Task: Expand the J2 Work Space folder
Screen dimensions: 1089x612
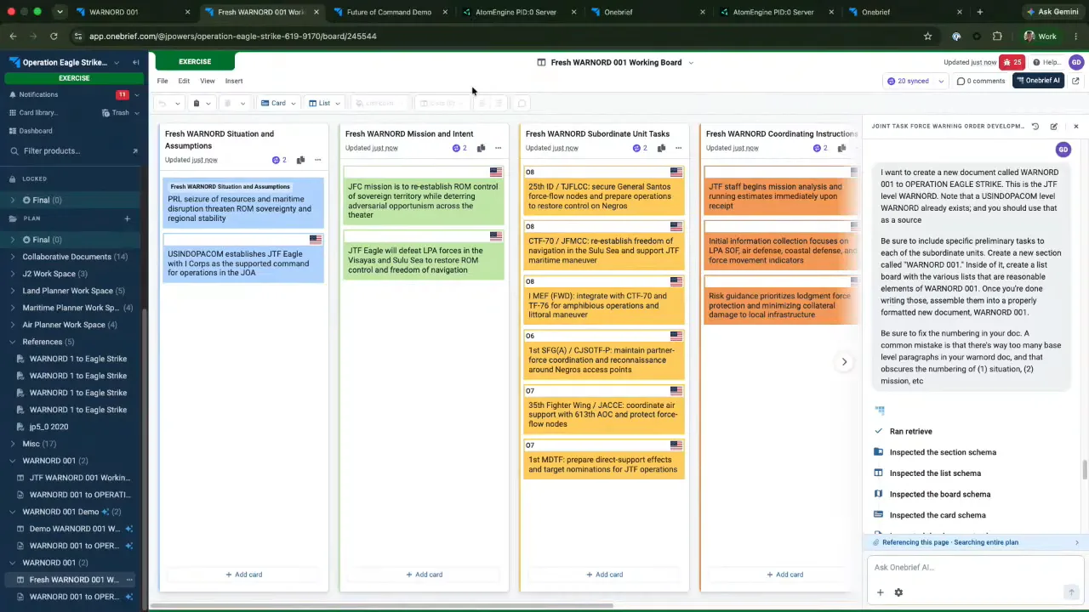Action: 13,274
